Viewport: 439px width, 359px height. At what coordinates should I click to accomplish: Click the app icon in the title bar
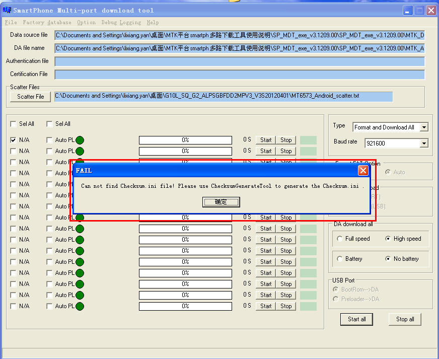pyautogui.click(x=7, y=11)
